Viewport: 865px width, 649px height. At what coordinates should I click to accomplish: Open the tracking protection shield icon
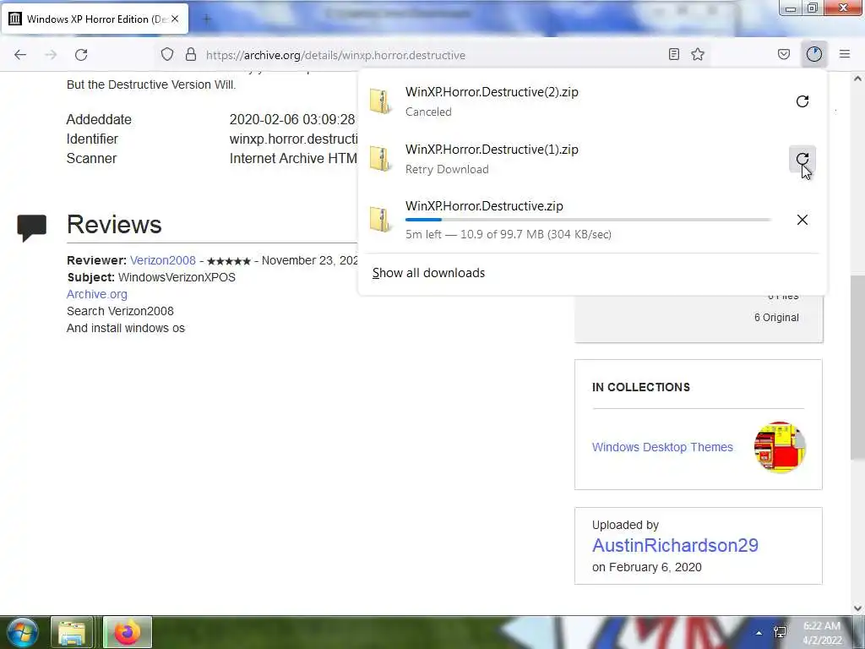[x=167, y=55]
